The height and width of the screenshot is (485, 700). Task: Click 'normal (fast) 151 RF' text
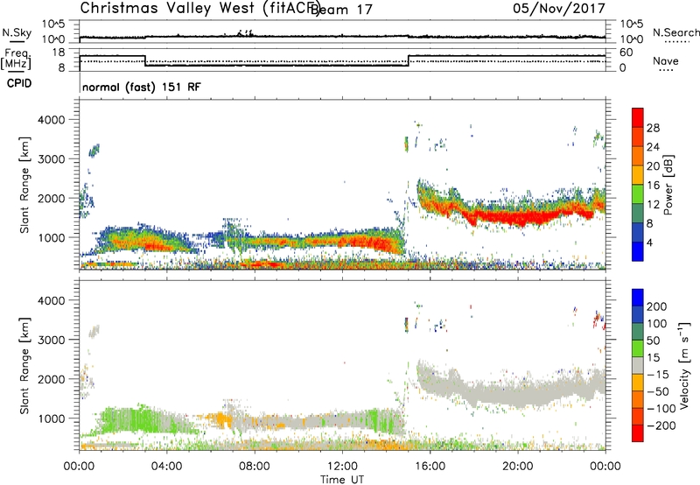pyautogui.click(x=142, y=87)
